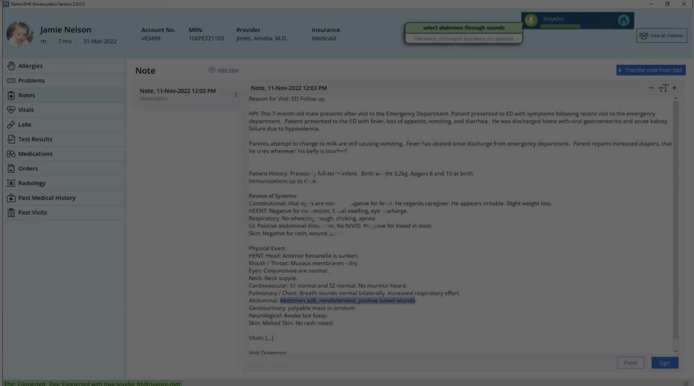
Task: Click the Cardiovascular S1 normal line
Action: pyautogui.click(x=328, y=286)
